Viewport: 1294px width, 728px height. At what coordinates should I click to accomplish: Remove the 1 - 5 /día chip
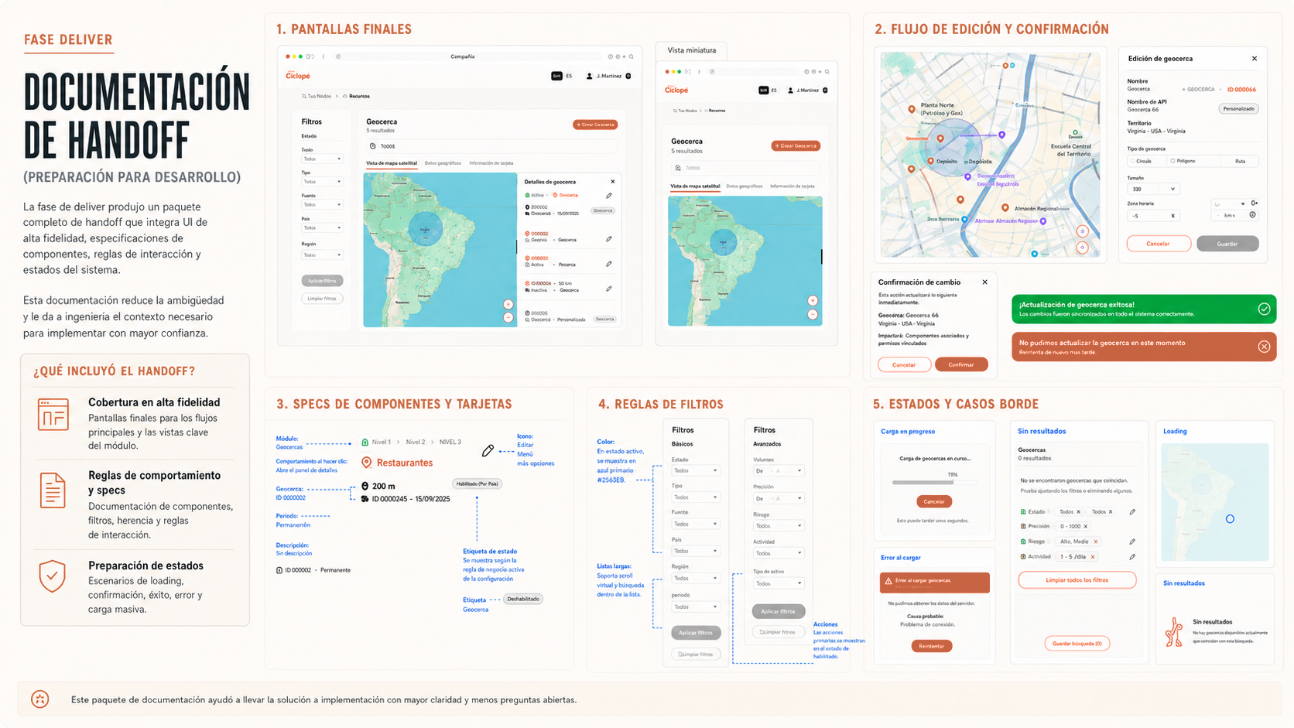pos(1093,557)
